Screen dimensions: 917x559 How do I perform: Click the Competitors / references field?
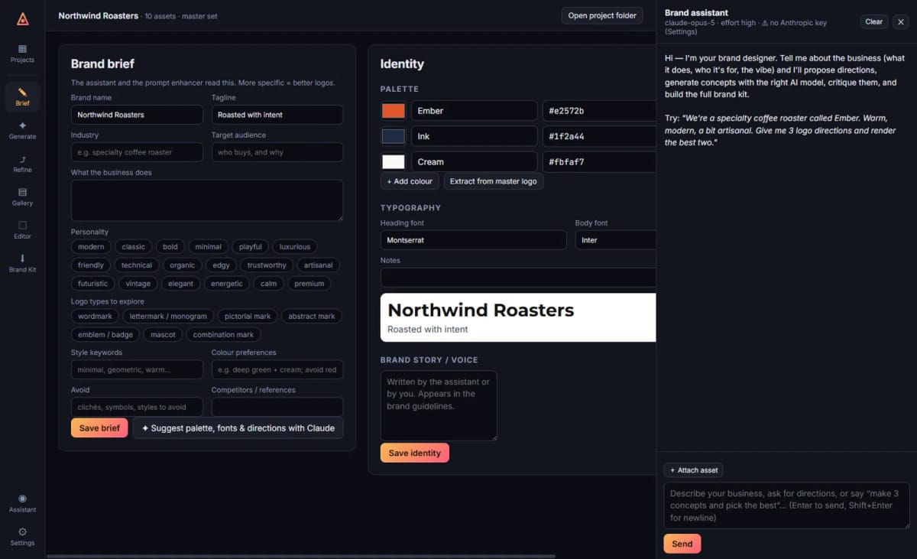point(277,407)
